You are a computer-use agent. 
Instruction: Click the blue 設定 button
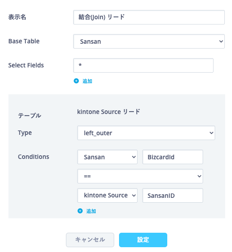tap(143, 240)
